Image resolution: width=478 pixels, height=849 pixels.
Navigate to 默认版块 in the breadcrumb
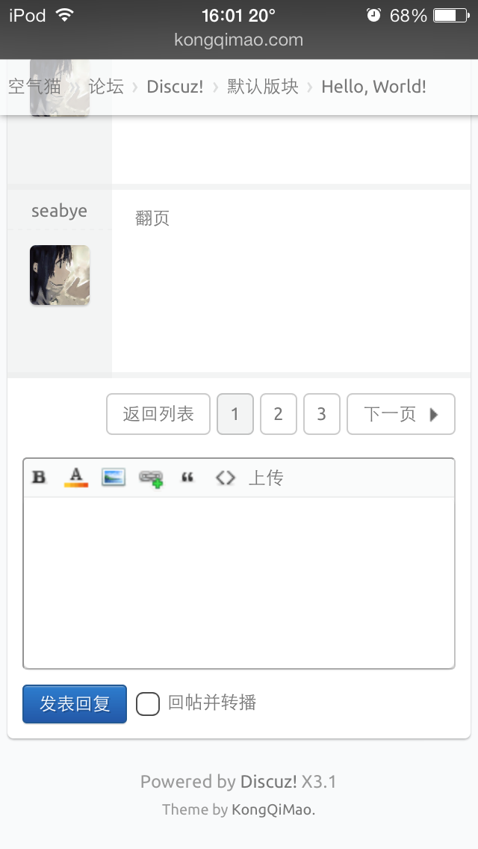263,87
